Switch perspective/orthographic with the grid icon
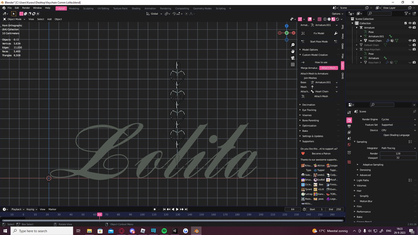Viewport: 418px width, 235px height. pyautogui.click(x=293, y=64)
